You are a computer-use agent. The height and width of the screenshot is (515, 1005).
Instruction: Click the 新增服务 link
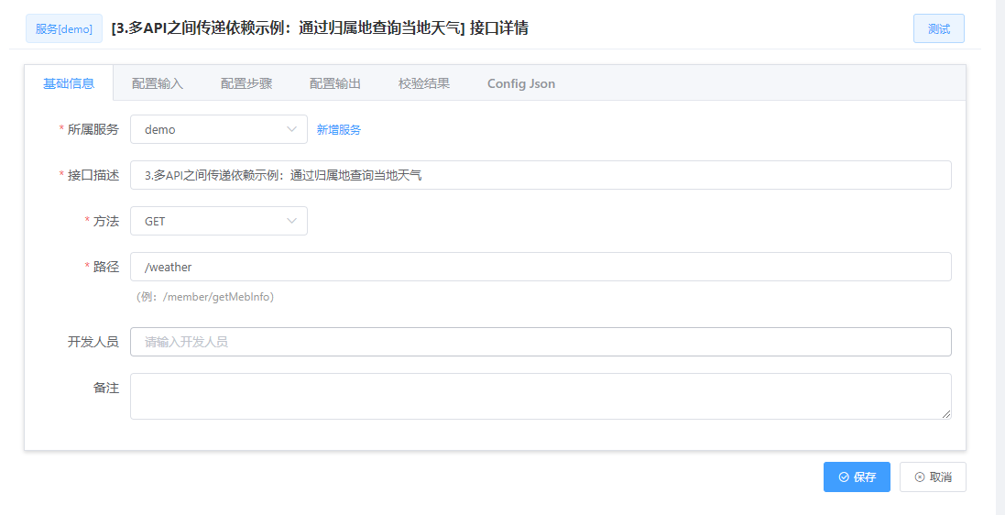click(x=339, y=129)
